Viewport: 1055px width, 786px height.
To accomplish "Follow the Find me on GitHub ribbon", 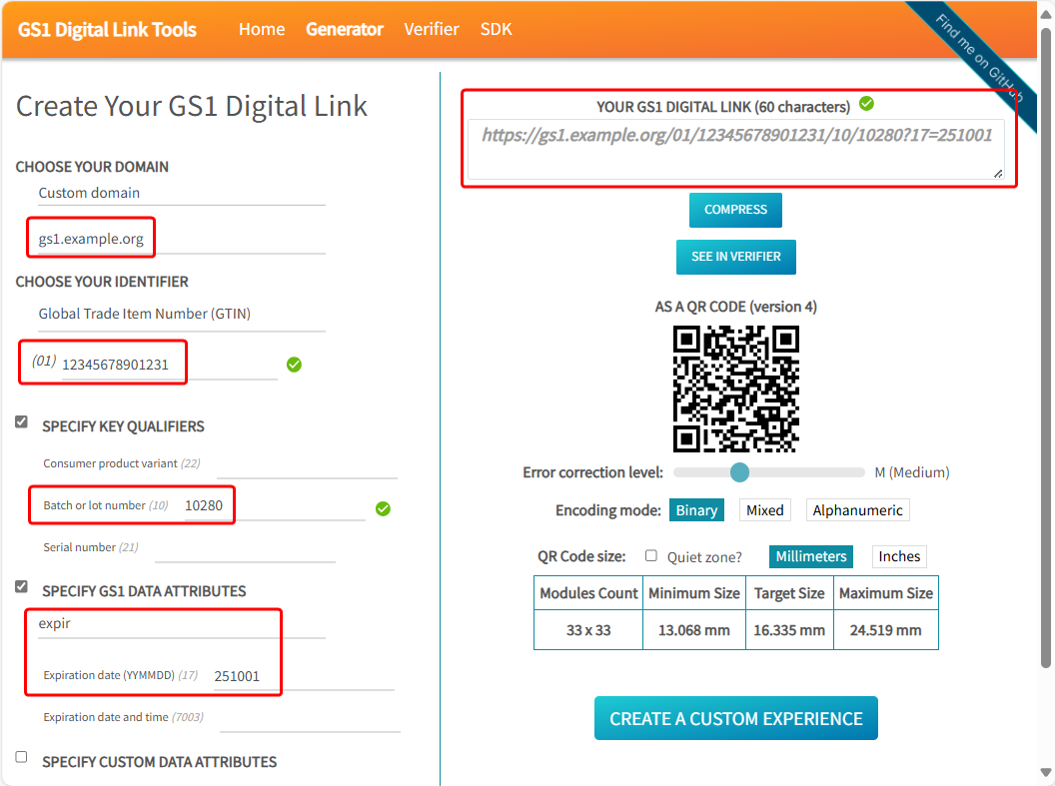I will pos(979,59).
